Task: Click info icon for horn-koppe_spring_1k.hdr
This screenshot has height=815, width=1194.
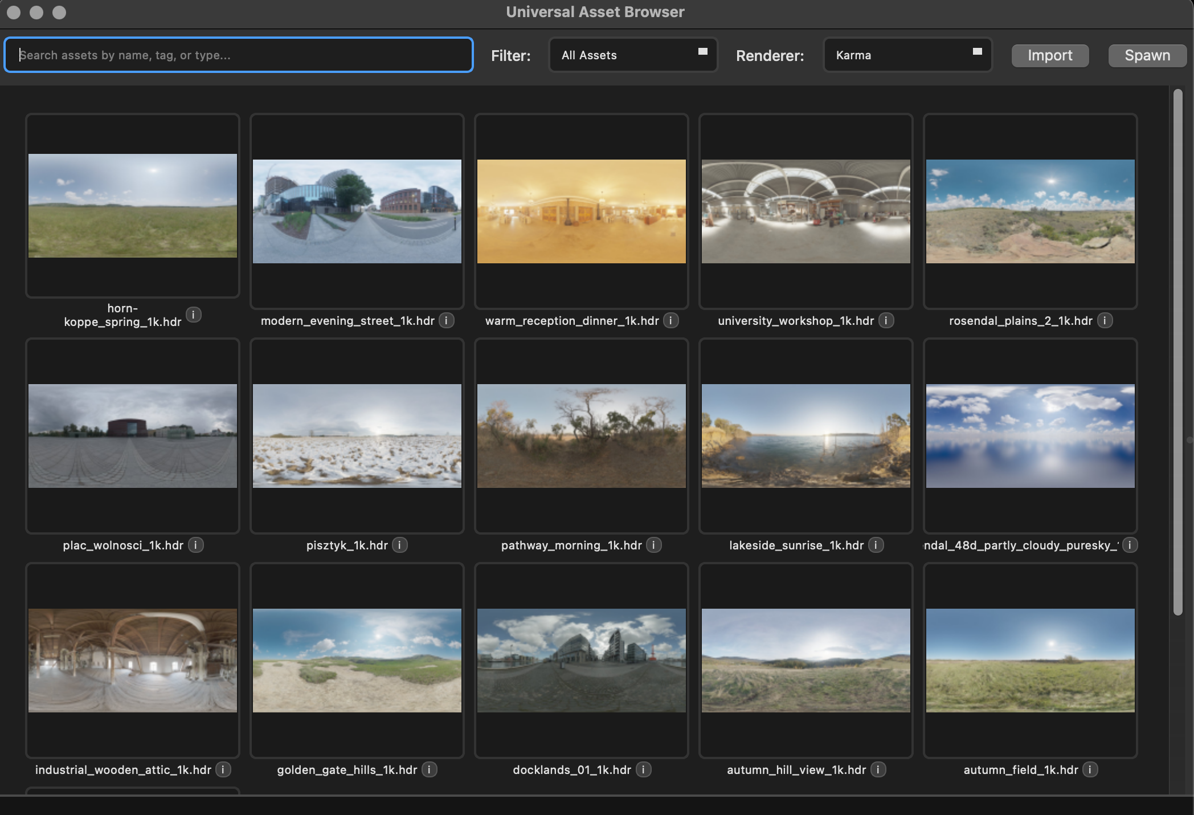Action: [194, 315]
